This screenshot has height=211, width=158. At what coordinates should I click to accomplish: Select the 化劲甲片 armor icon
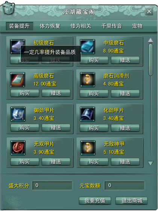[88, 114]
